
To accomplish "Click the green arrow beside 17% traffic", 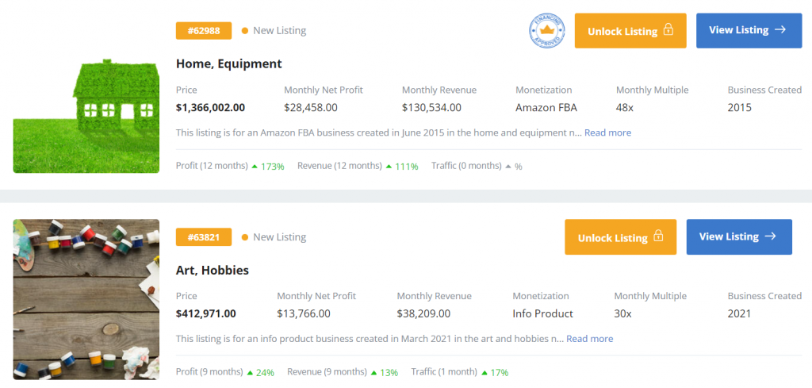I will tap(485, 372).
